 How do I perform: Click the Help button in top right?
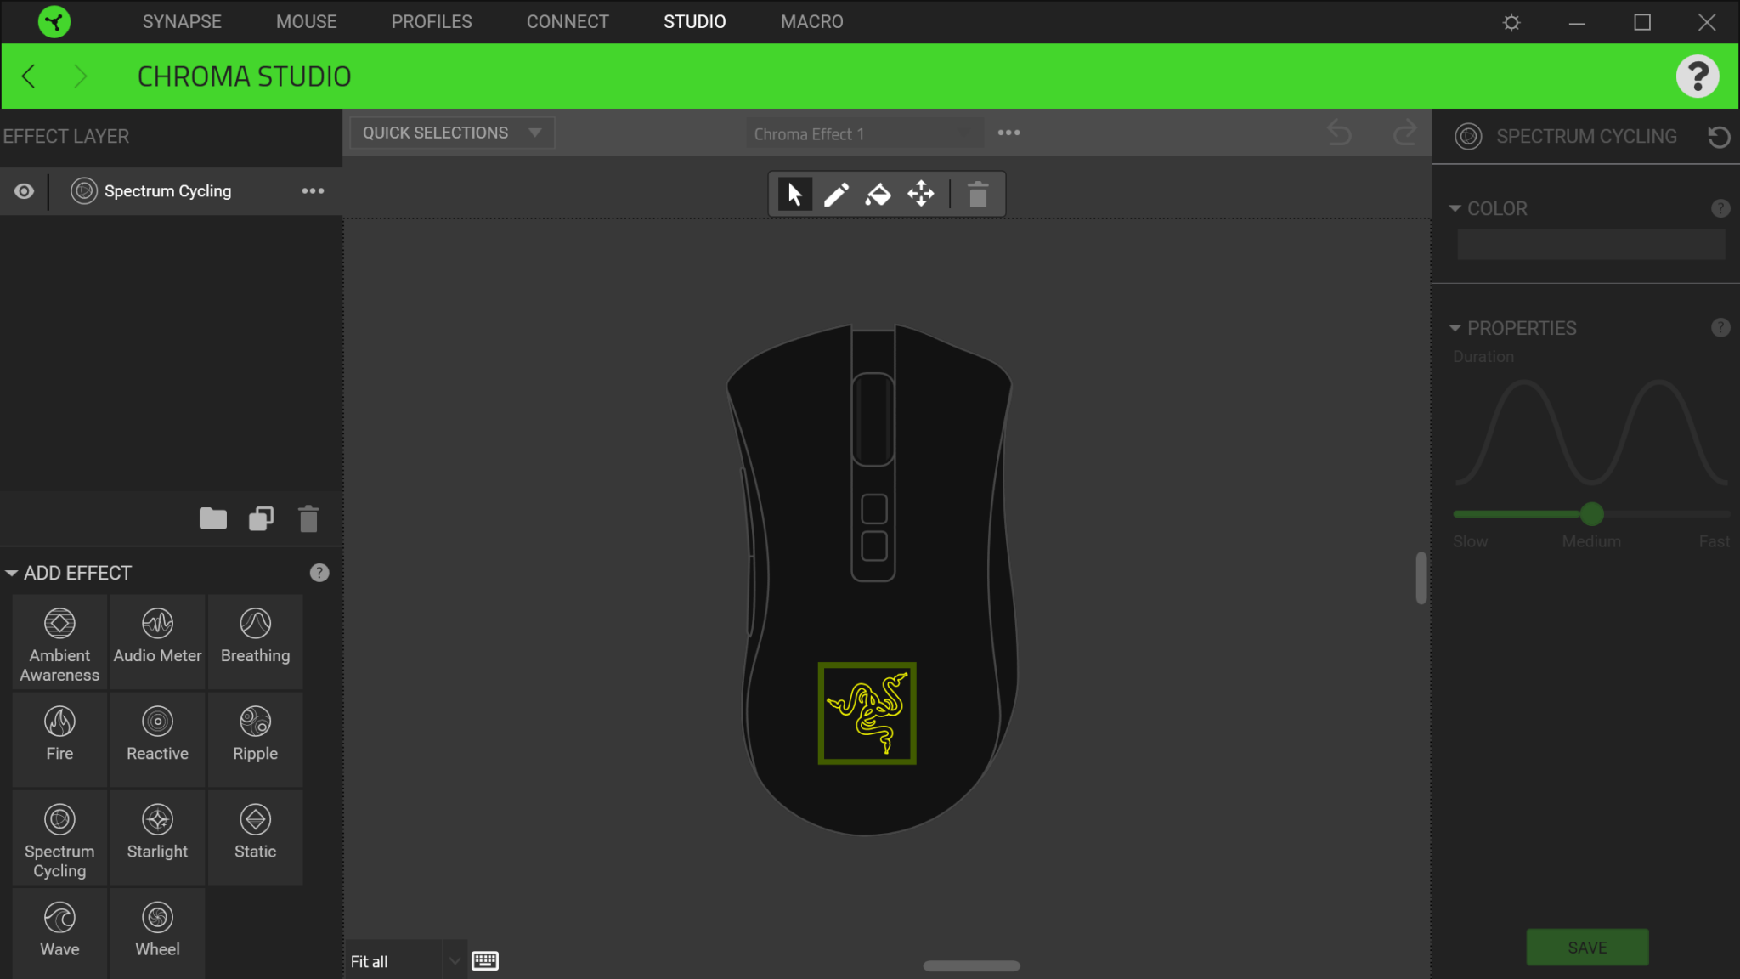(1698, 76)
